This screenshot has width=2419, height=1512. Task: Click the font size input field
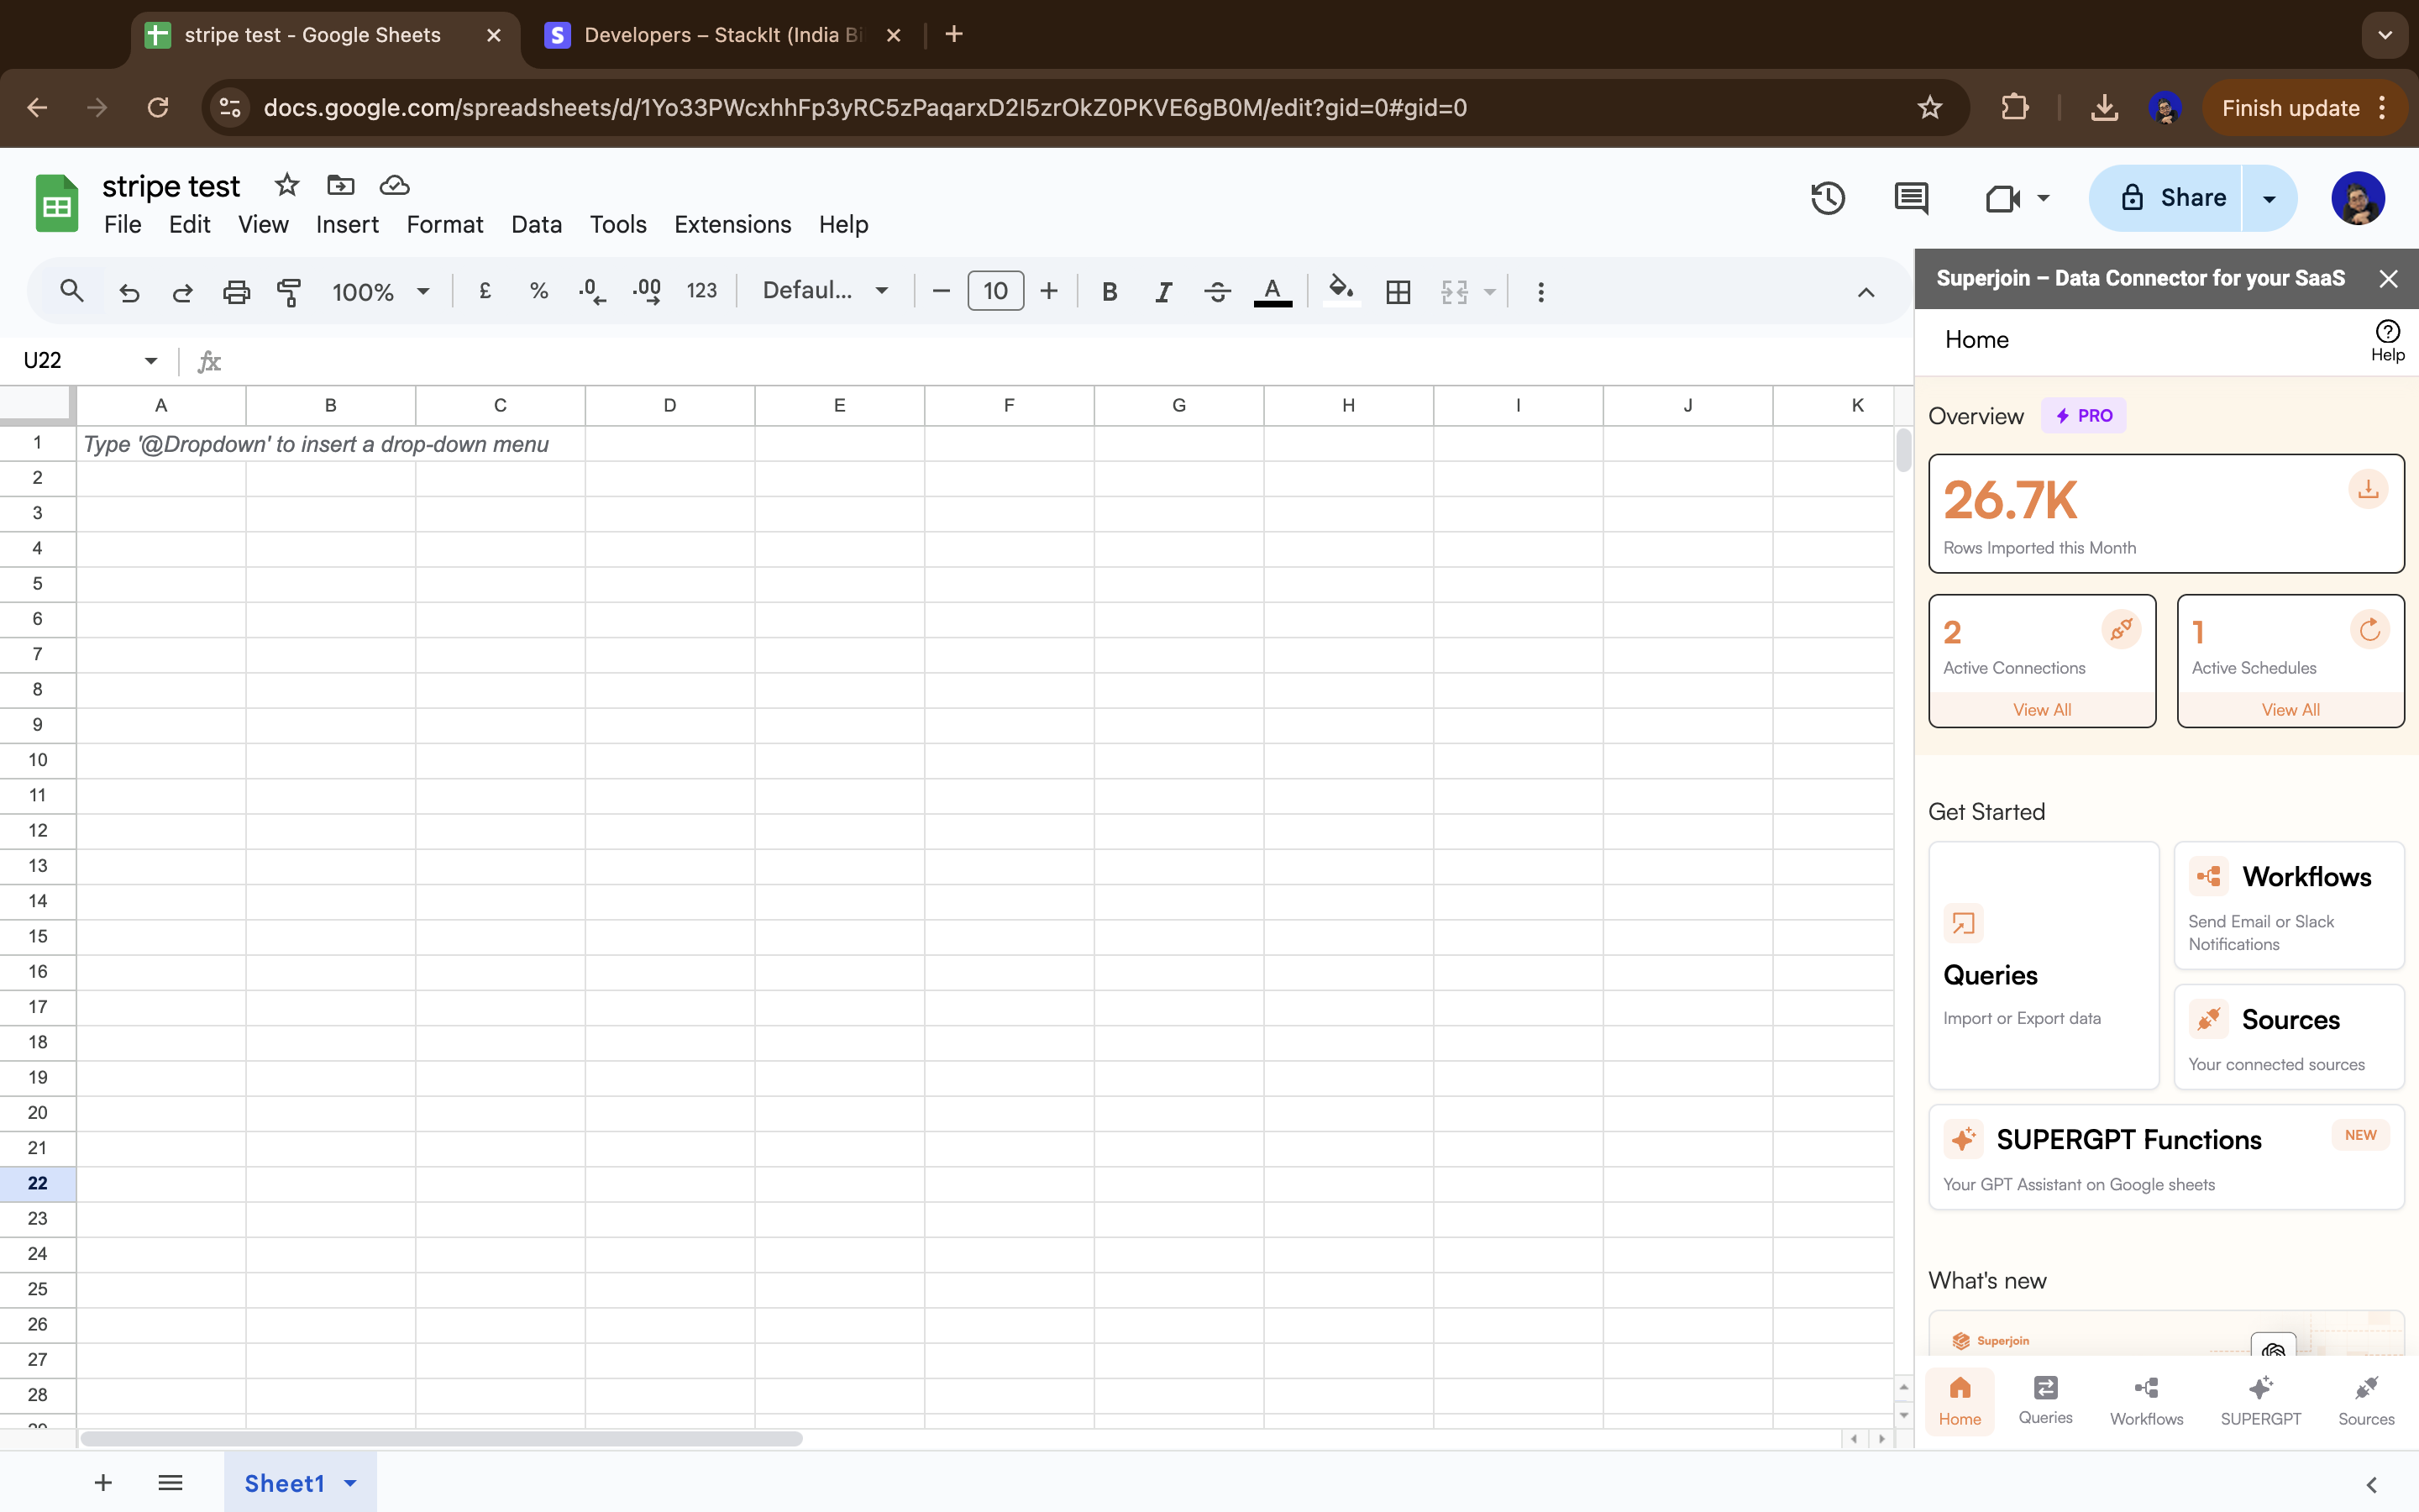994,291
